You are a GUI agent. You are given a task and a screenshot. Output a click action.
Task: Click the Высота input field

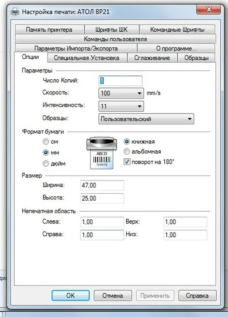[x=102, y=198]
